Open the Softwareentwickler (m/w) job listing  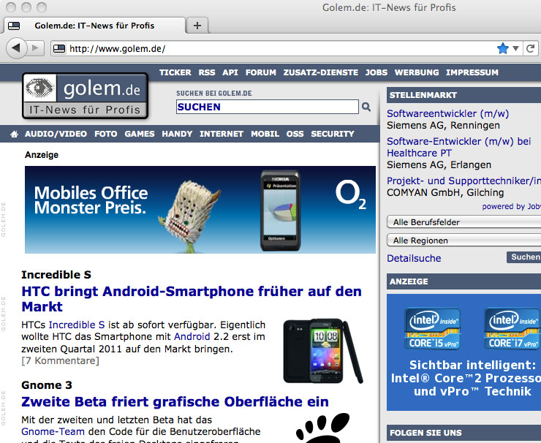click(x=447, y=113)
